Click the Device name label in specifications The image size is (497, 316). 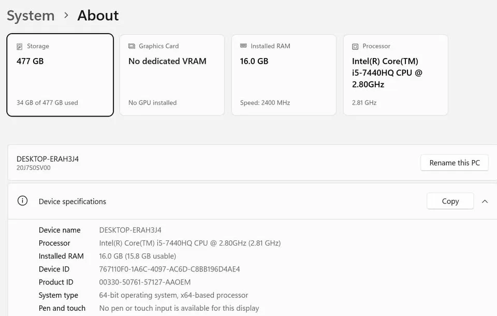pyautogui.click(x=60, y=230)
